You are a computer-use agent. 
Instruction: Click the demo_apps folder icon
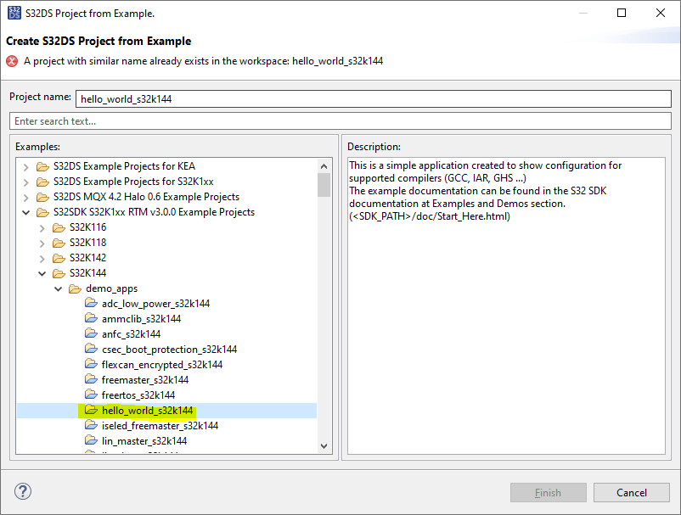(x=75, y=288)
